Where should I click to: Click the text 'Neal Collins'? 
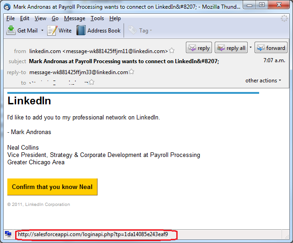pyautogui.click(x=23, y=147)
